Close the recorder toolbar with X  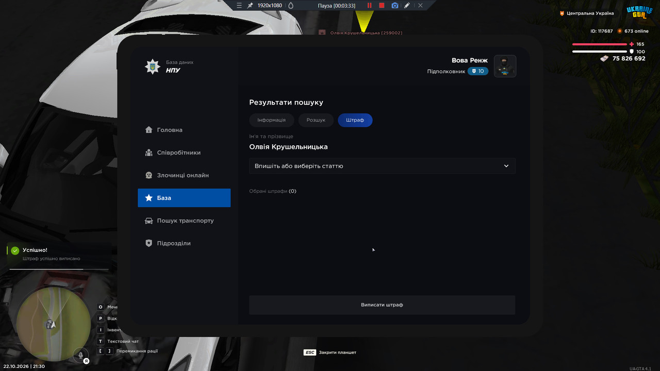point(420,5)
